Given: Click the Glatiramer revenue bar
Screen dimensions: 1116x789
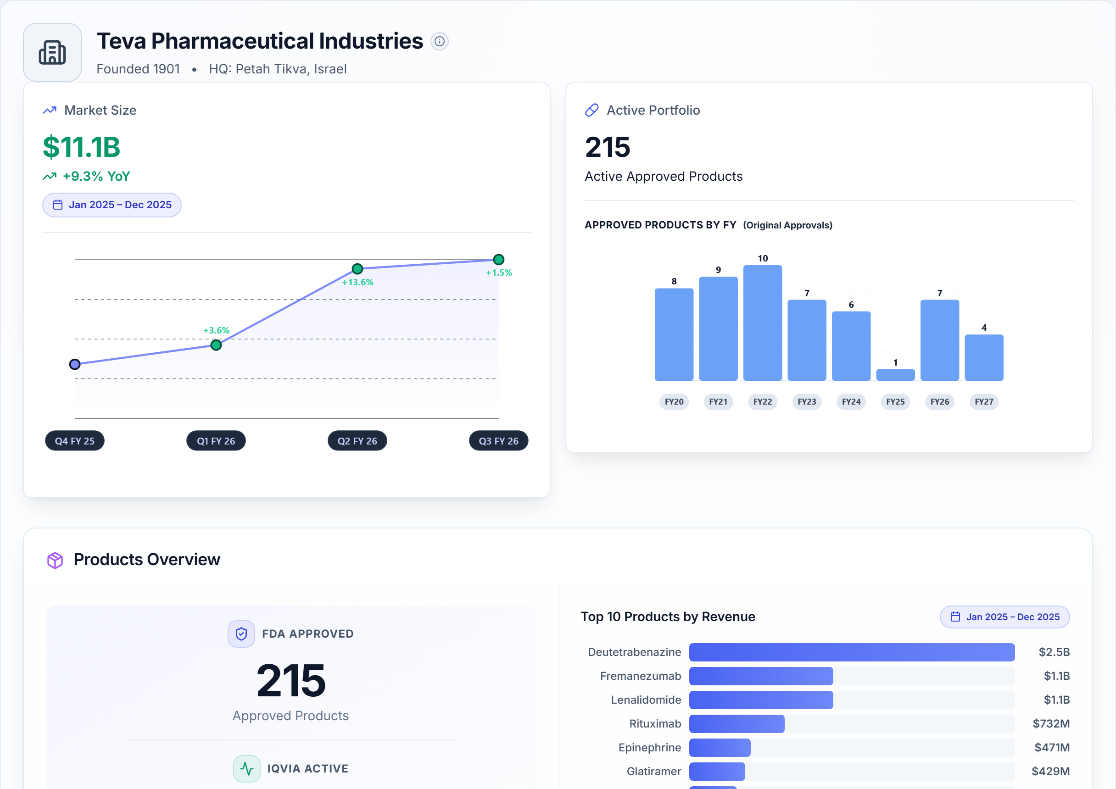Looking at the screenshot, I should pyautogui.click(x=717, y=771).
